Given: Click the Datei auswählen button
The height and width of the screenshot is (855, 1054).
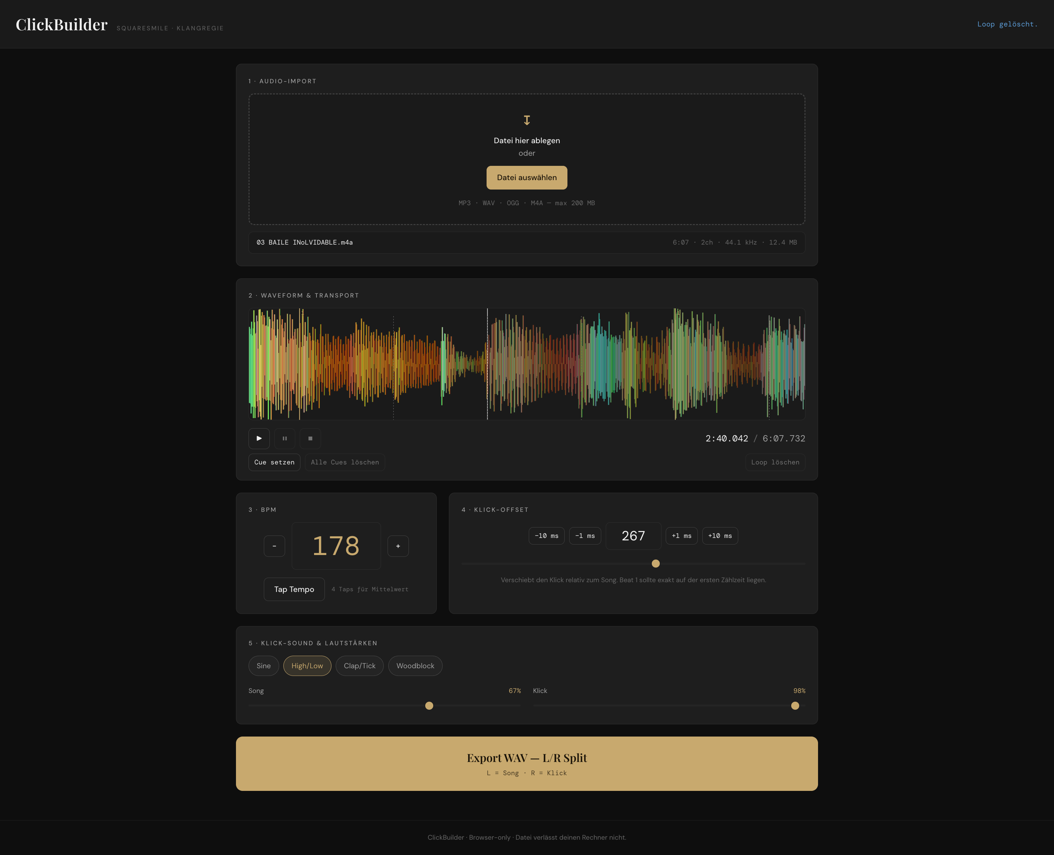Looking at the screenshot, I should 527,177.
